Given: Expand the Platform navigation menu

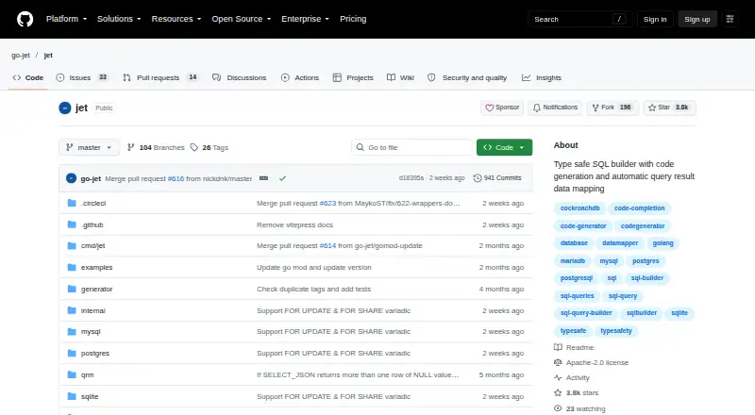Looking at the screenshot, I should point(66,19).
